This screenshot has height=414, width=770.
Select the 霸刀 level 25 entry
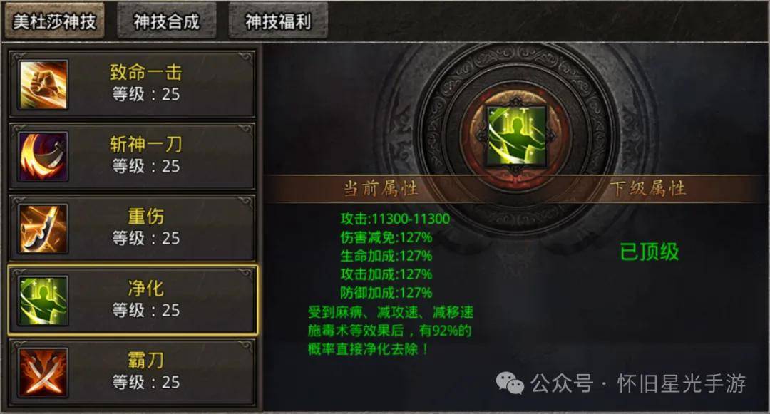click(x=133, y=372)
